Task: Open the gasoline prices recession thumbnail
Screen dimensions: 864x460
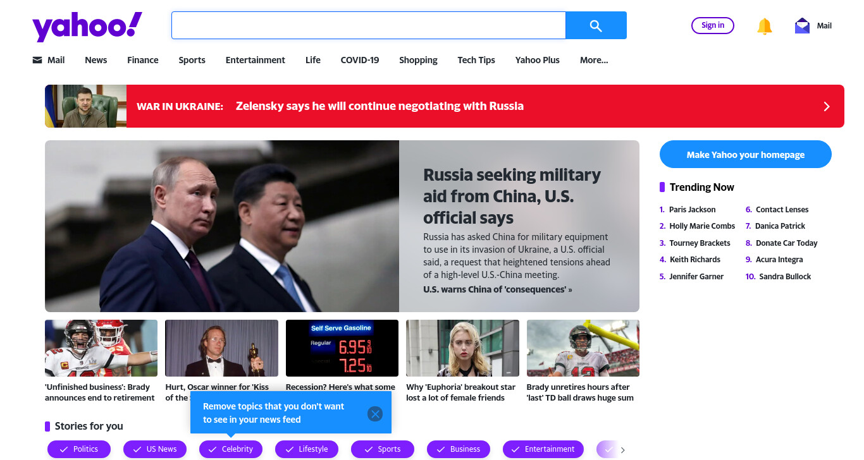Action: click(342, 348)
